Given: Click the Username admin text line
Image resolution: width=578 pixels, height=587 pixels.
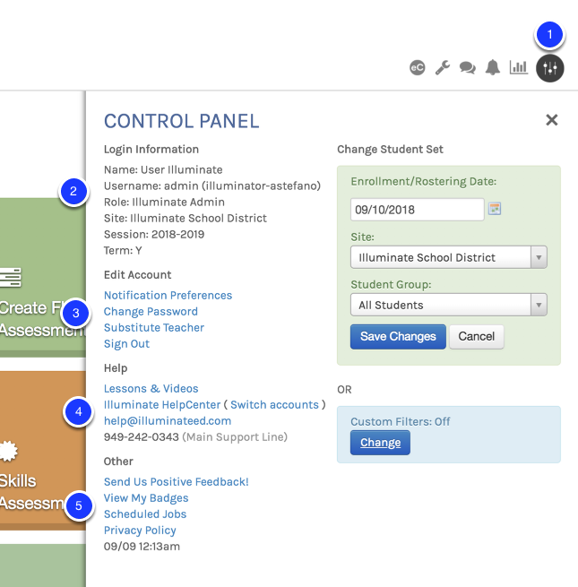Looking at the screenshot, I should pyautogui.click(x=212, y=186).
